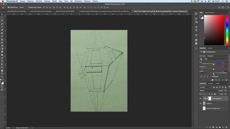Filter layers by type (T) icon
The image size is (230, 129).
(x=220, y=87)
